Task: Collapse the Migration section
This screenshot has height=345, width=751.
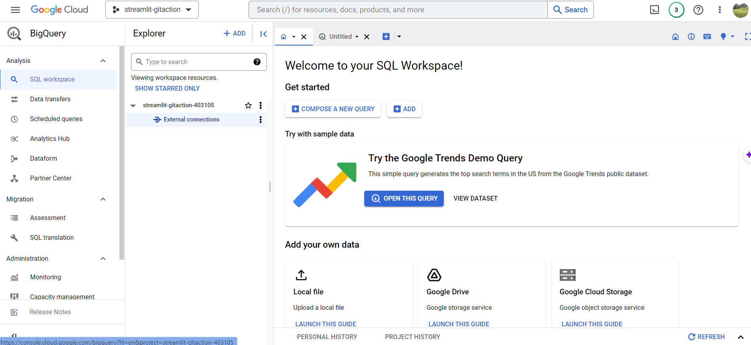Action: coord(103,199)
